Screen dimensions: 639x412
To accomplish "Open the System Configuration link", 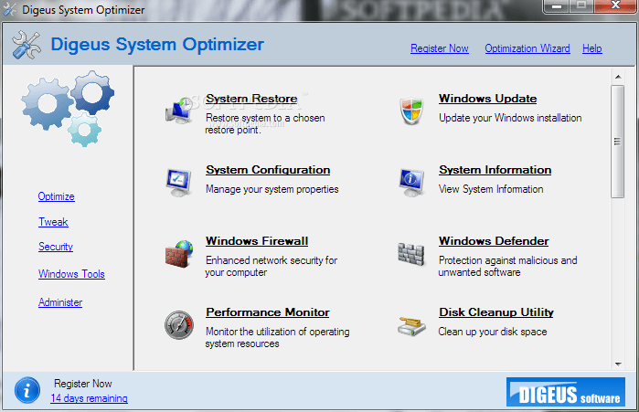I will 268,170.
